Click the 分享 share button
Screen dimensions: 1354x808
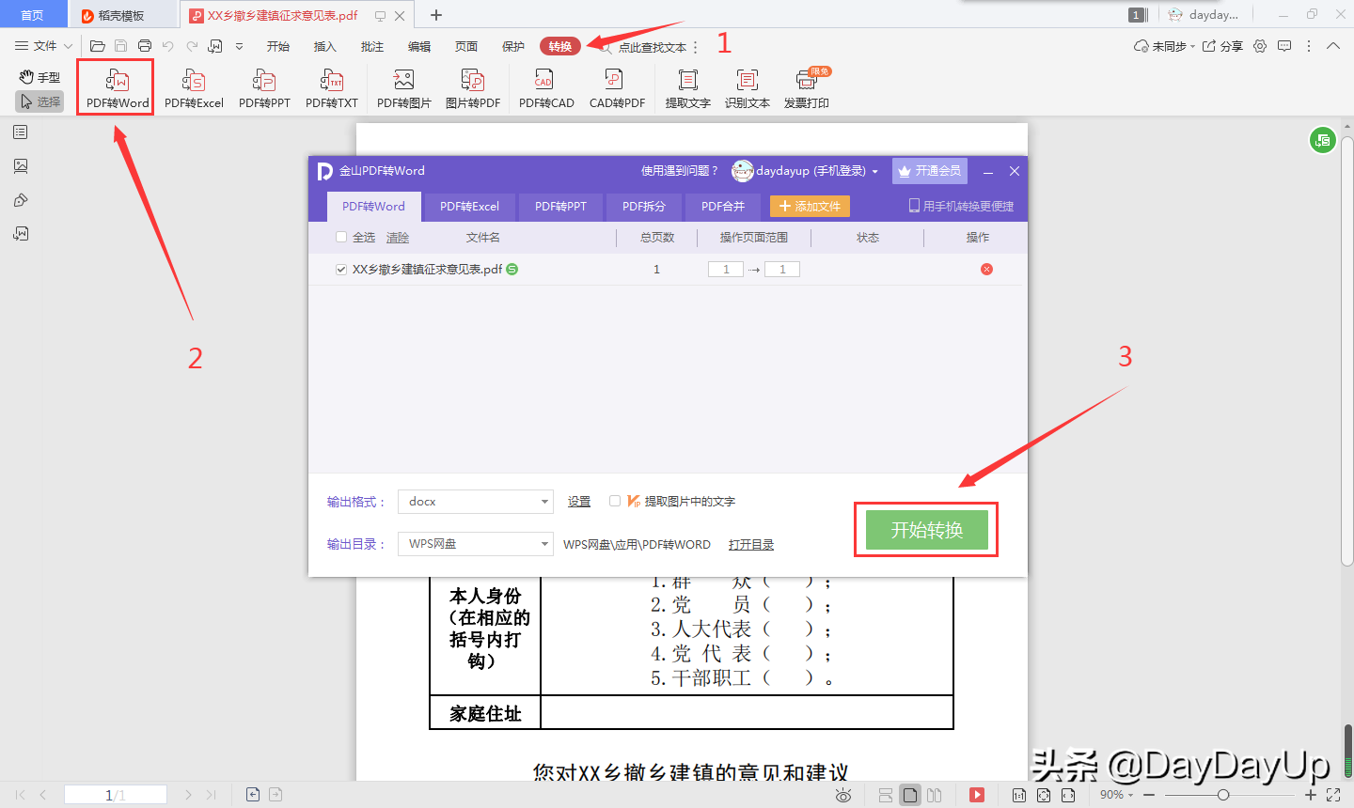pos(1222,45)
